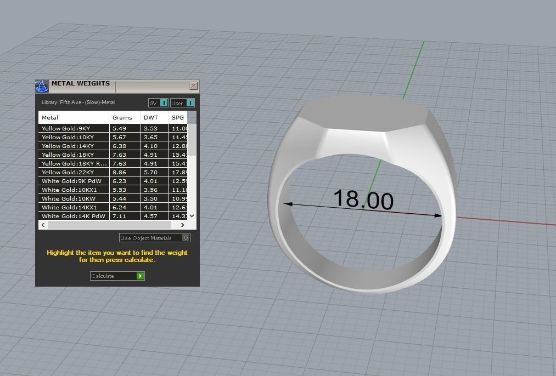This screenshot has width=556, height=376.
Task: Click the Metal Weights scale icon in title bar
Action: tap(42, 86)
